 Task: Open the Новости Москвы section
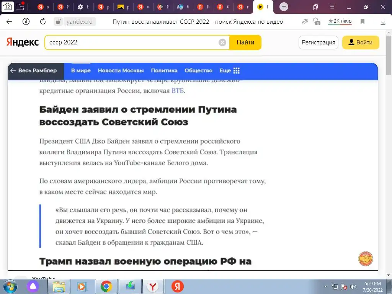(121, 71)
